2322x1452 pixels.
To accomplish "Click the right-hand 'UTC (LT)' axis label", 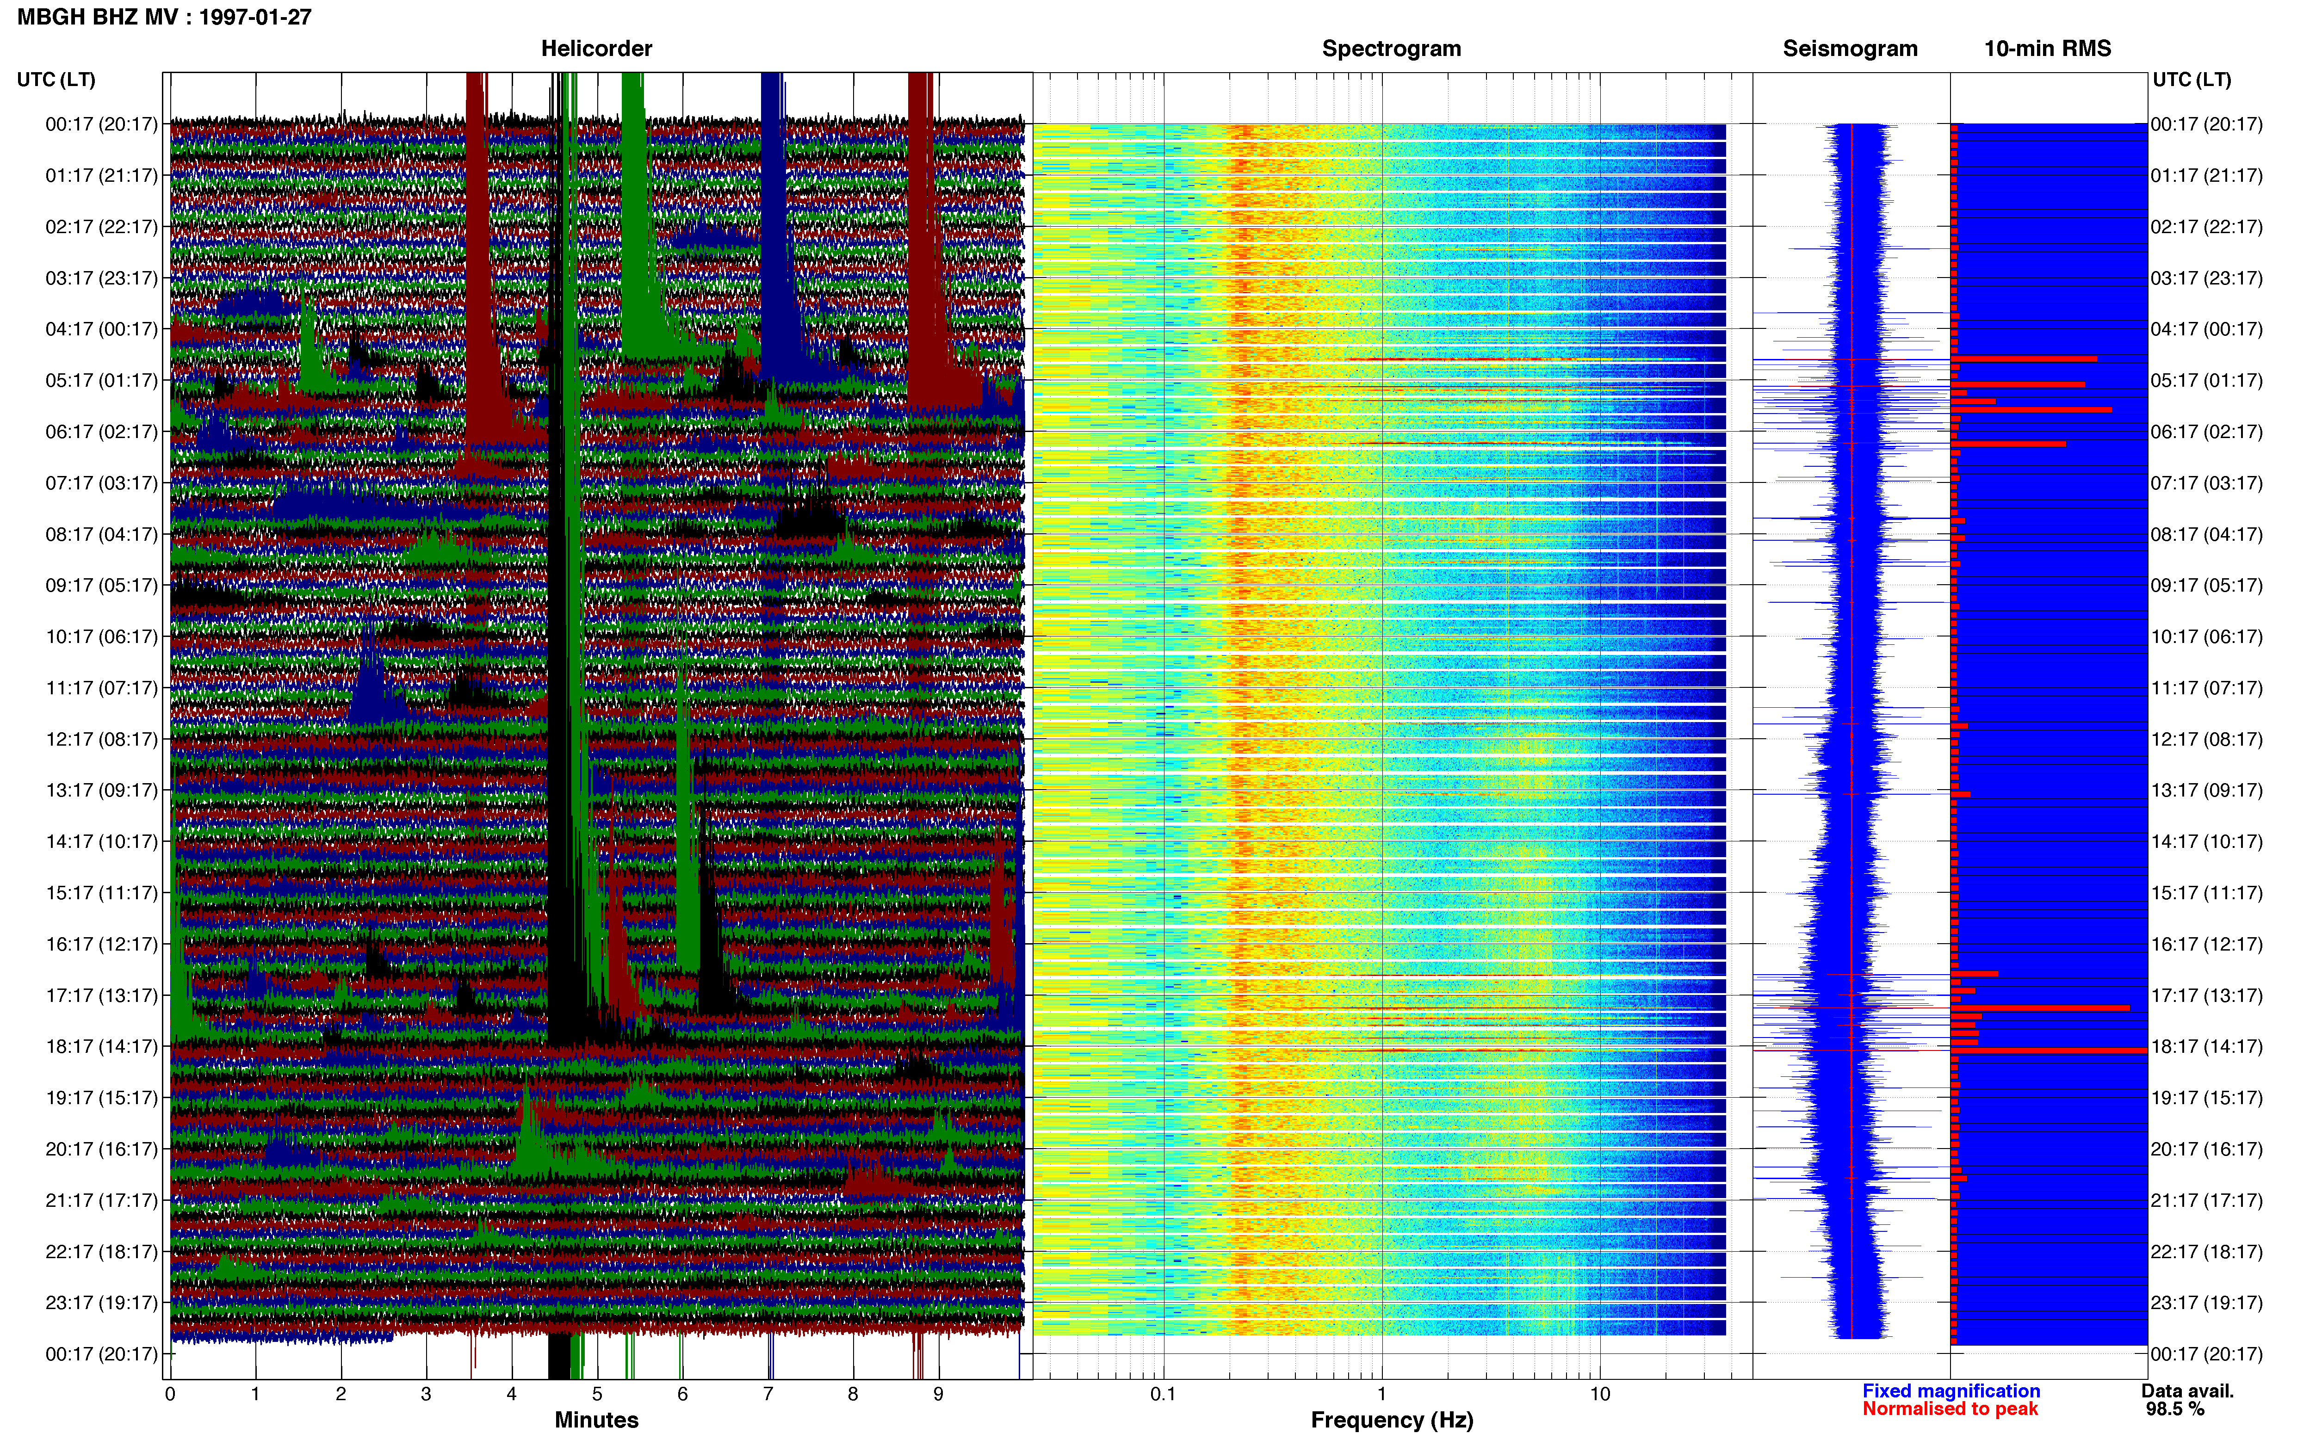I will tap(2192, 80).
